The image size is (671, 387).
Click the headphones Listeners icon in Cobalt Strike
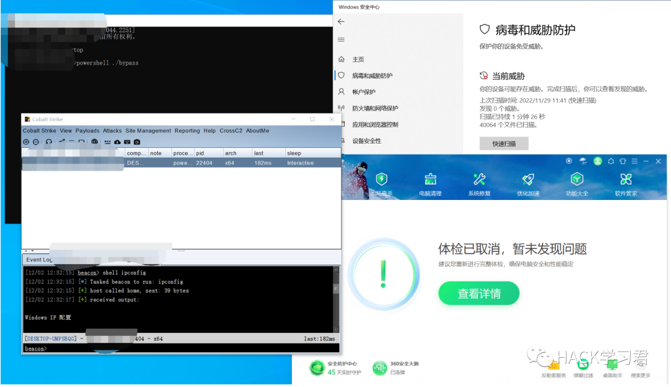pyautogui.click(x=49, y=142)
